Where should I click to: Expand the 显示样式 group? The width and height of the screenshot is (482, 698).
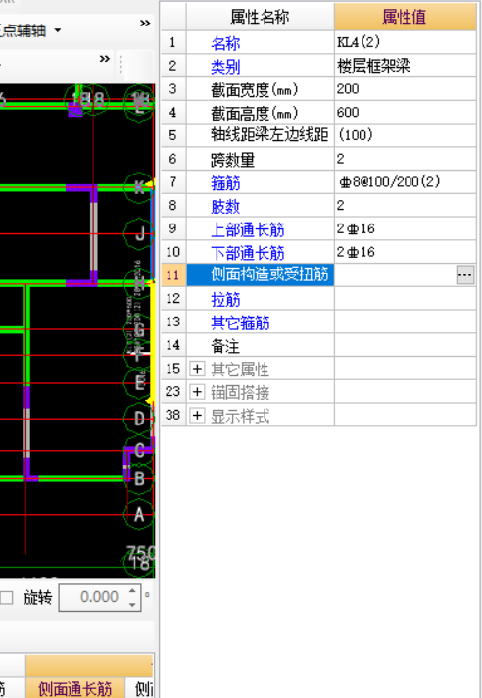point(197,416)
